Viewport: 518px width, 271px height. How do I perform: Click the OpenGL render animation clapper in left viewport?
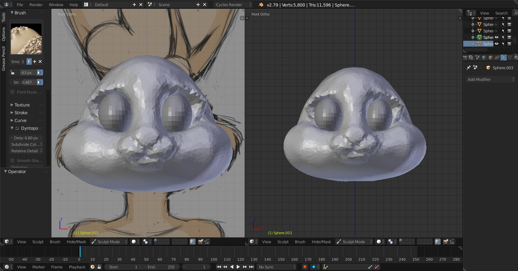tap(207, 242)
